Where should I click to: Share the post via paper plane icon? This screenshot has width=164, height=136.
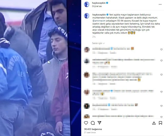click(x=99, y=123)
